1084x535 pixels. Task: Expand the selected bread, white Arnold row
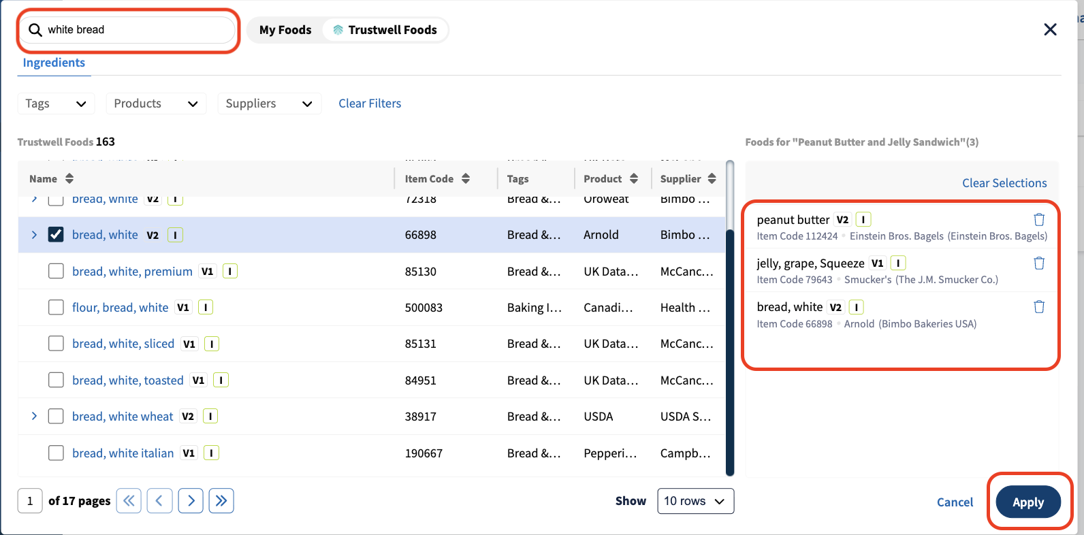(34, 235)
